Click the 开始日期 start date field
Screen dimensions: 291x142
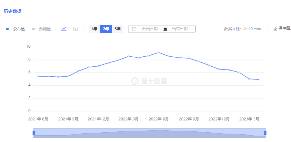(x=150, y=29)
